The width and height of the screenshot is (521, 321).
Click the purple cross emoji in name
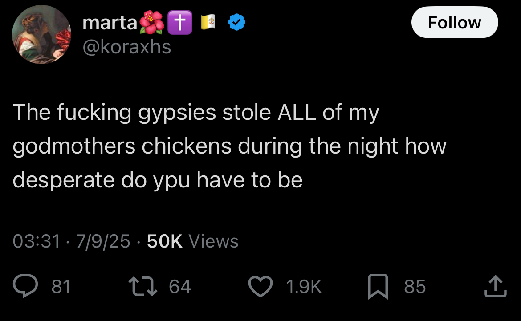coord(180,22)
